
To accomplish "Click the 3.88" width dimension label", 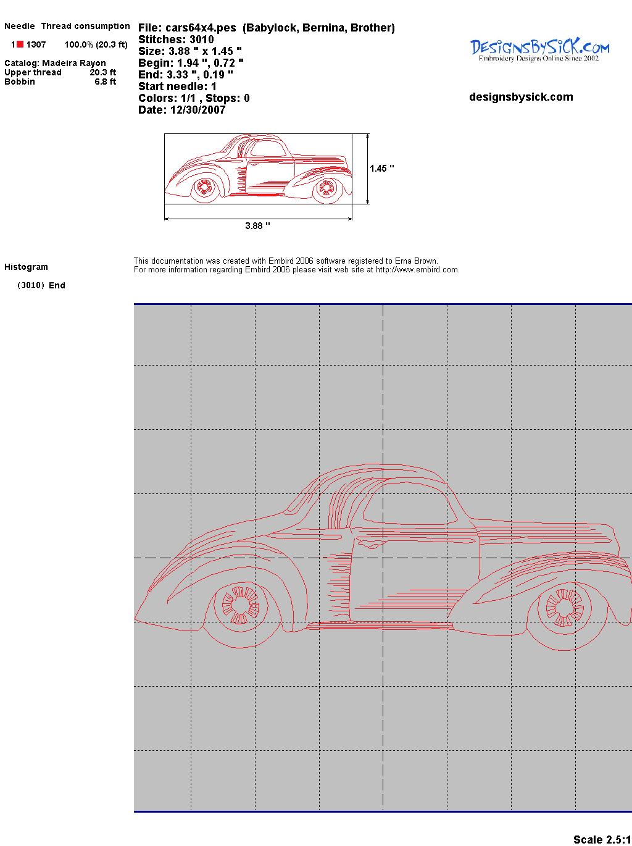I will tap(257, 226).
